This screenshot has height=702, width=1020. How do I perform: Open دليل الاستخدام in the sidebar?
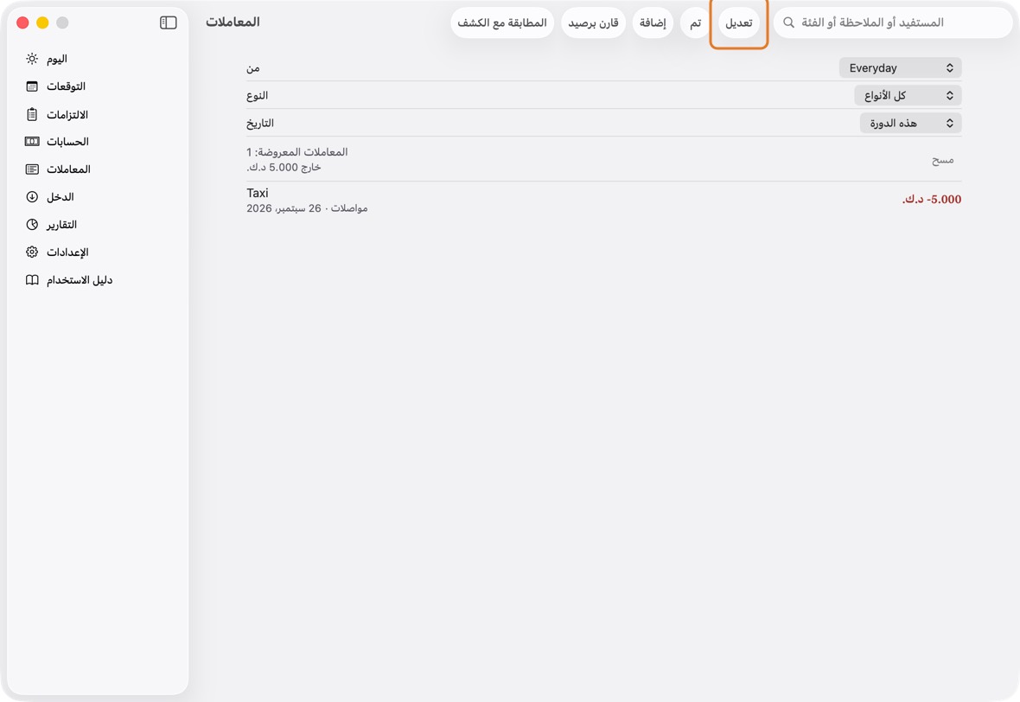coord(98,280)
